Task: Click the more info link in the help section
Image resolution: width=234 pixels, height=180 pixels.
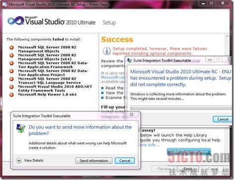Action: coord(150,145)
